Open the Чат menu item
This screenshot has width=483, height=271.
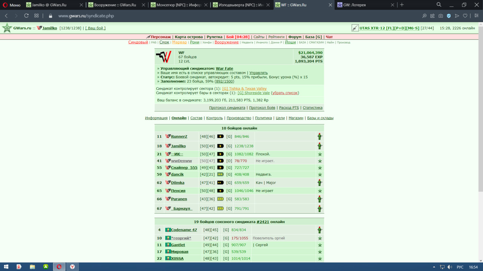coord(329,37)
